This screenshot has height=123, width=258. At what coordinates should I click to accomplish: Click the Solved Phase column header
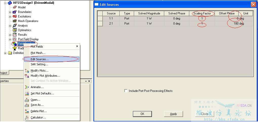[x=177, y=13]
